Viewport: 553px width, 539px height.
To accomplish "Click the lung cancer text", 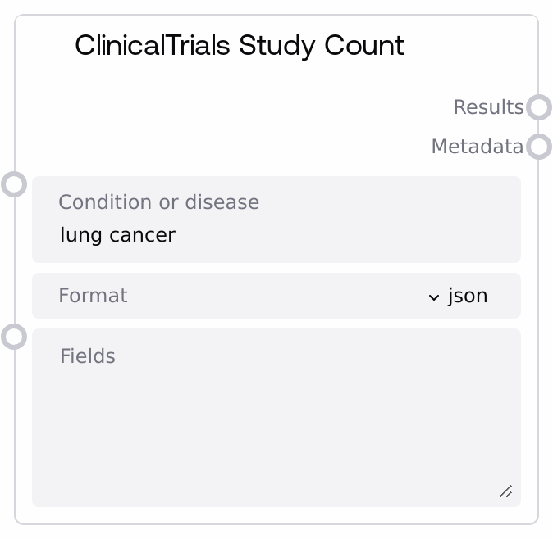I will 118,236.
